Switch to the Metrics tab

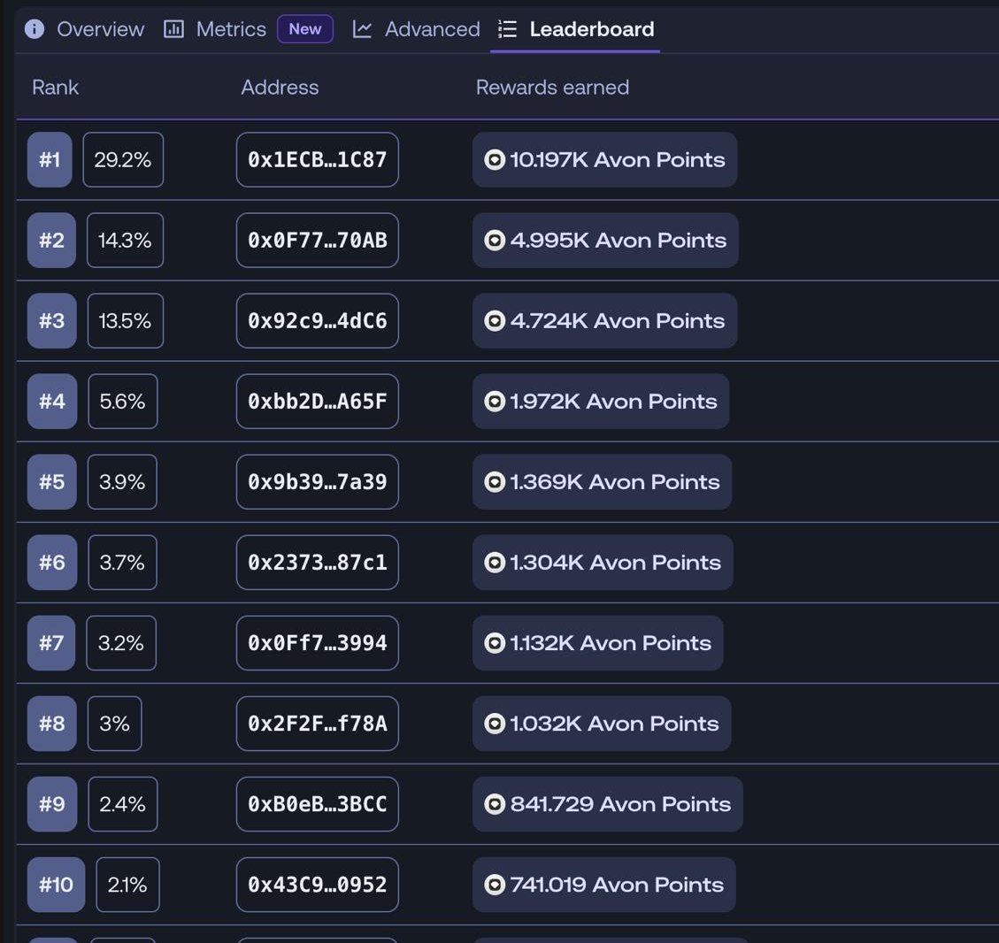[215, 29]
